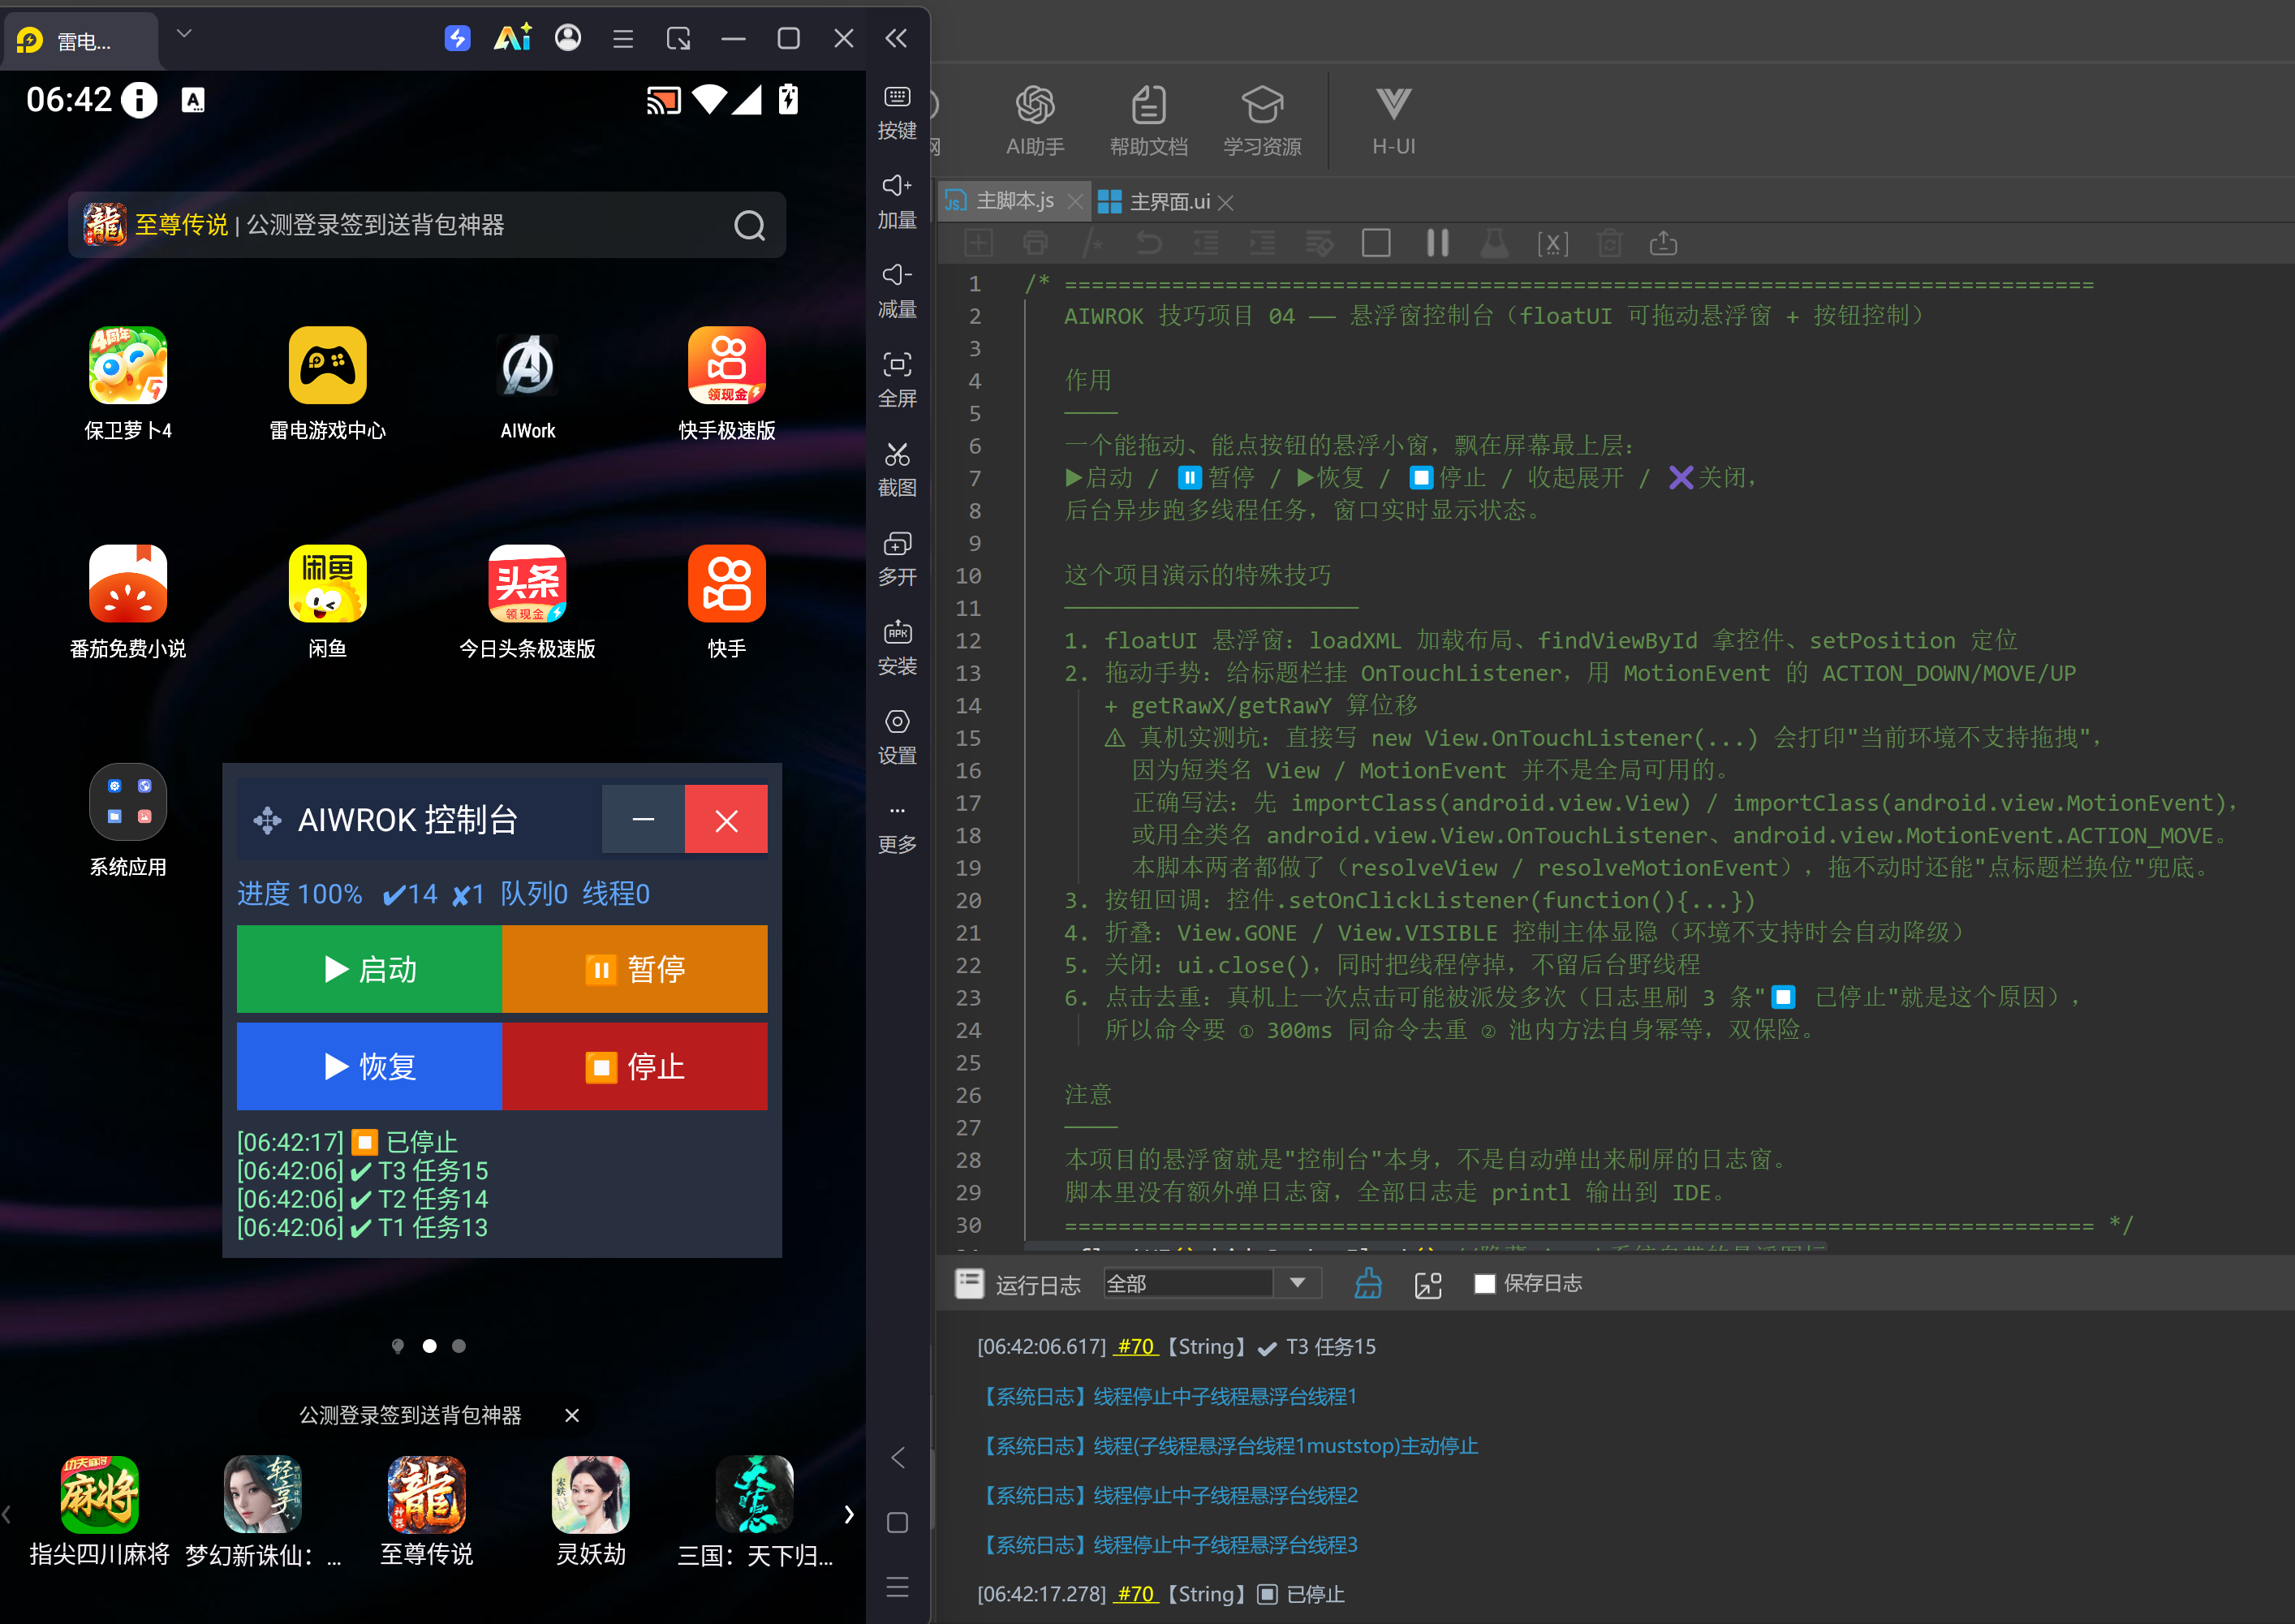
Task: Open the H-UI tool
Action: [x=1393, y=120]
